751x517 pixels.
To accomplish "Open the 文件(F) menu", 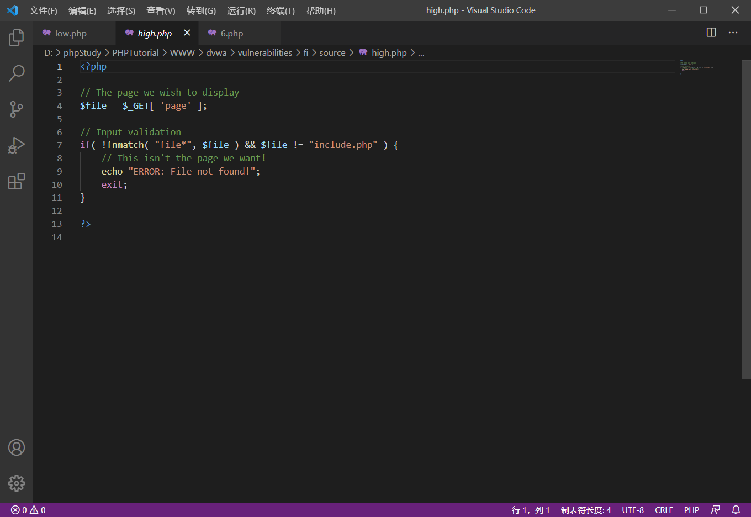I will tap(43, 10).
